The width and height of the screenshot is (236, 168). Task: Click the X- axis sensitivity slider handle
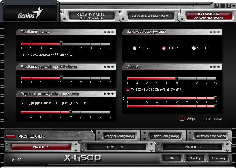point(215,98)
